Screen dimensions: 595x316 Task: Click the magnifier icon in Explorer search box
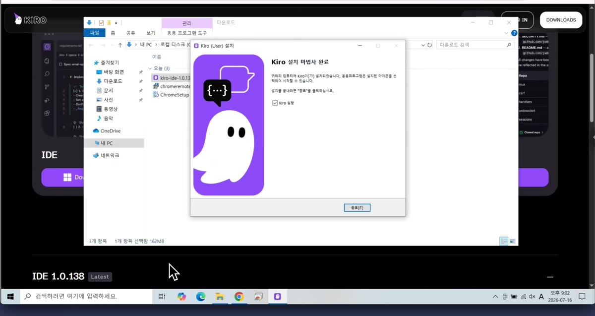(x=509, y=45)
